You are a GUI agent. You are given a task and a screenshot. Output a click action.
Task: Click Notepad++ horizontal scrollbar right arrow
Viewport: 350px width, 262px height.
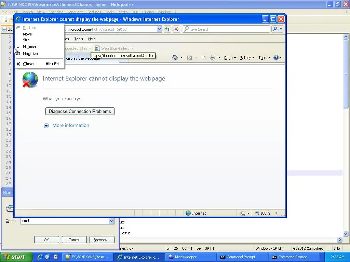click(x=340, y=240)
